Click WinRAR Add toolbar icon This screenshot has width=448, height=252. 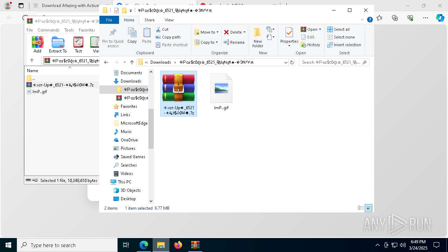point(37,44)
